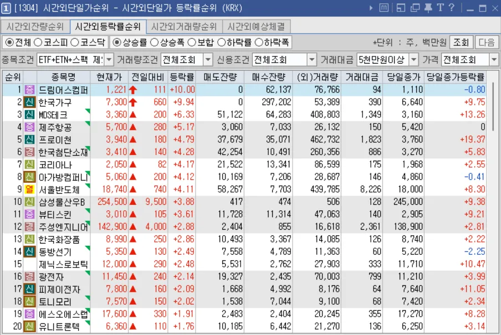Sort by the 당일종가등락률 column header
The width and height of the screenshot is (501, 335).
click(x=456, y=77)
